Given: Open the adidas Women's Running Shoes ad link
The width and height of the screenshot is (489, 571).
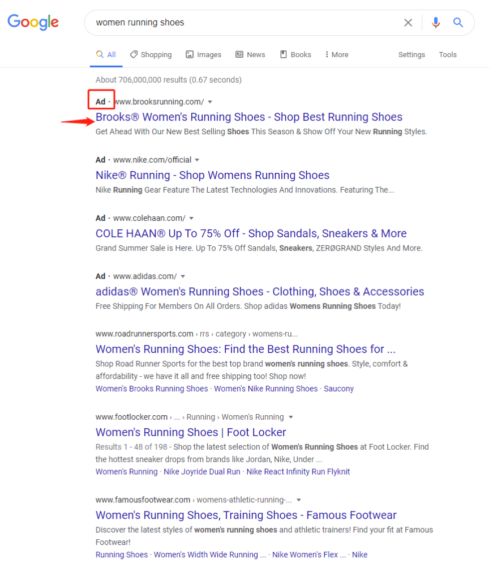Looking at the screenshot, I should 260,292.
